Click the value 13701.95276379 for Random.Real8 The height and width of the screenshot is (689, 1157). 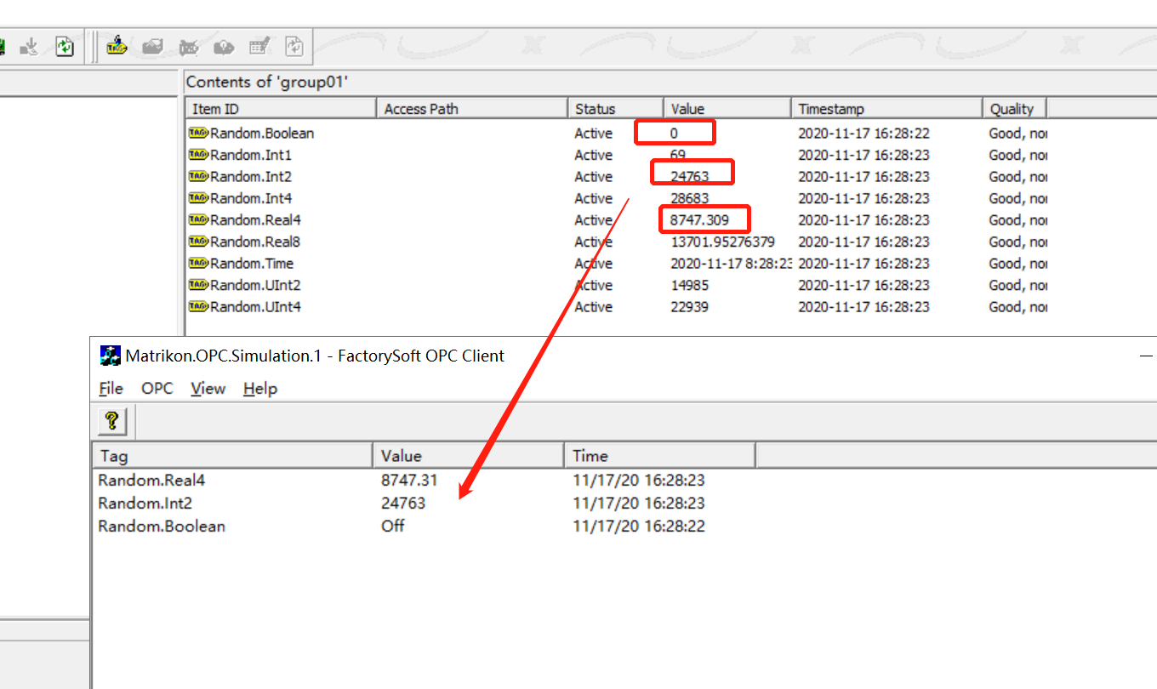click(x=723, y=242)
